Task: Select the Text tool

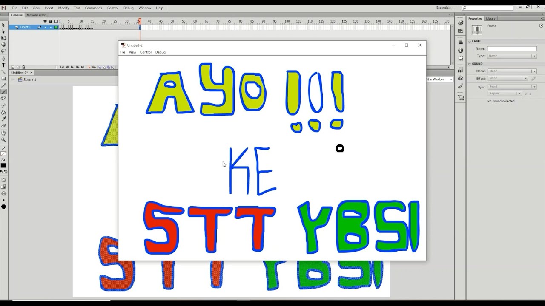Action: click(x=3, y=65)
